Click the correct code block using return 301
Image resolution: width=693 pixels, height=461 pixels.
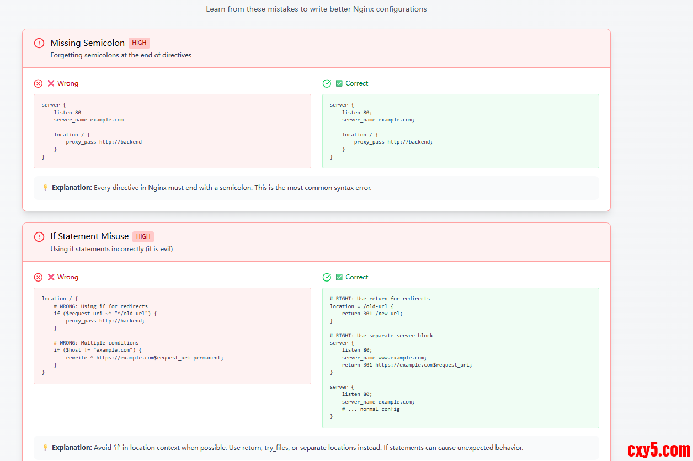pyautogui.click(x=460, y=358)
